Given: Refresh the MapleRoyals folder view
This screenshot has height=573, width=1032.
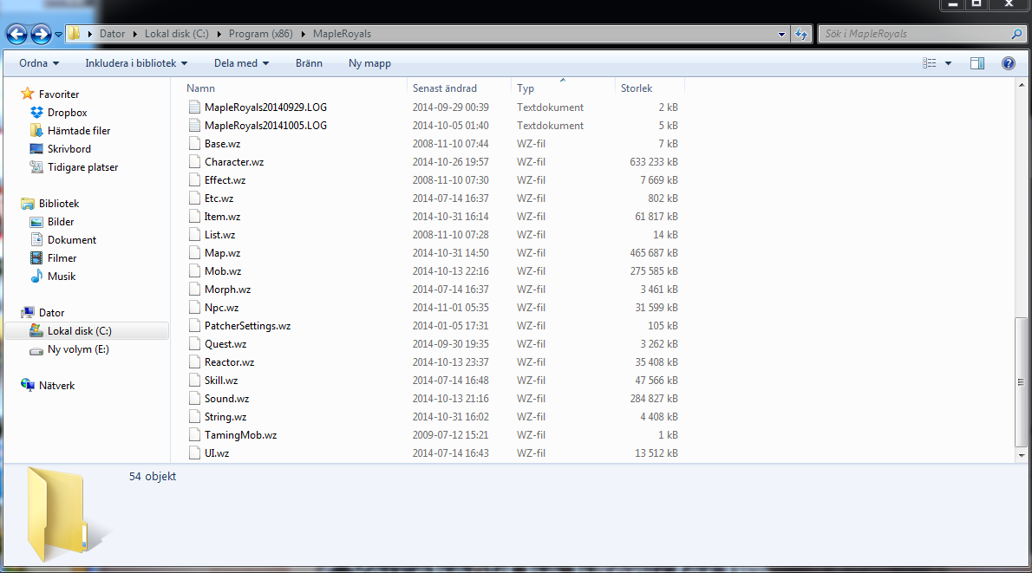Looking at the screenshot, I should 801,34.
